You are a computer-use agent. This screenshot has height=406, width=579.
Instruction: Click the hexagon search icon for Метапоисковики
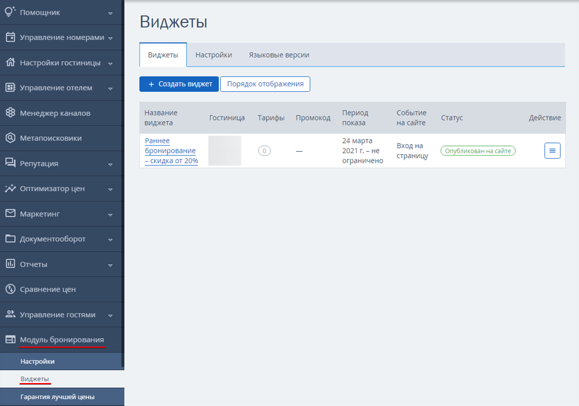click(x=11, y=138)
